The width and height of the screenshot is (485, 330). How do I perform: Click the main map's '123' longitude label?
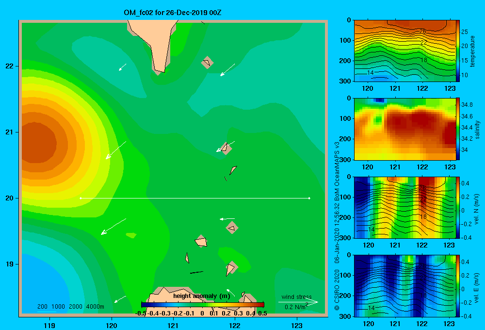[x=297, y=325]
